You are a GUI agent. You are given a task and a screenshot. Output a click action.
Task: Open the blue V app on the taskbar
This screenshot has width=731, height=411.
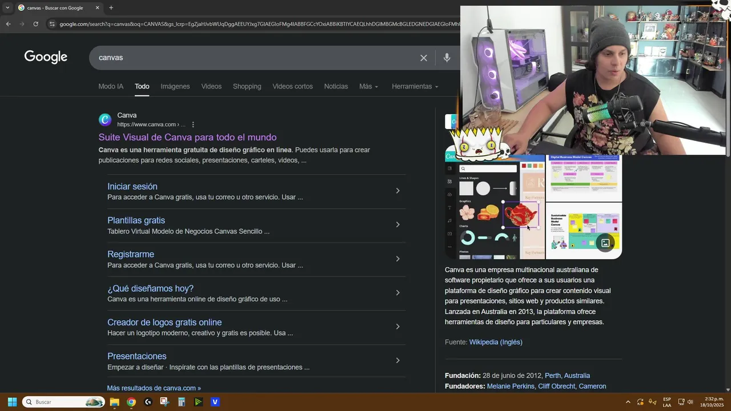(215, 402)
